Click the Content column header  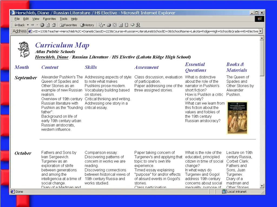pos(50,67)
